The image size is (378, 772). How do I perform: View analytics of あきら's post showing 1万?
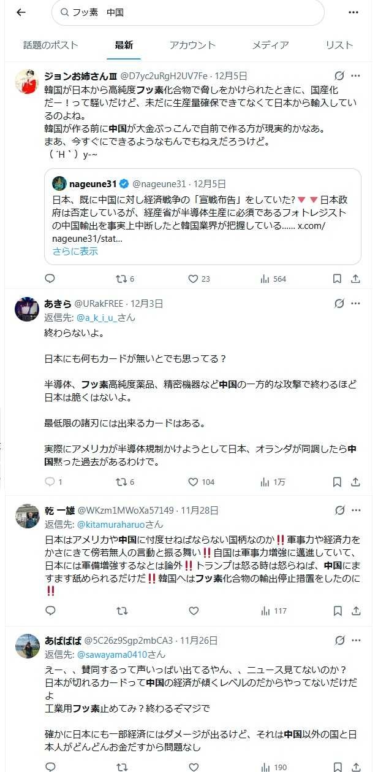click(265, 482)
